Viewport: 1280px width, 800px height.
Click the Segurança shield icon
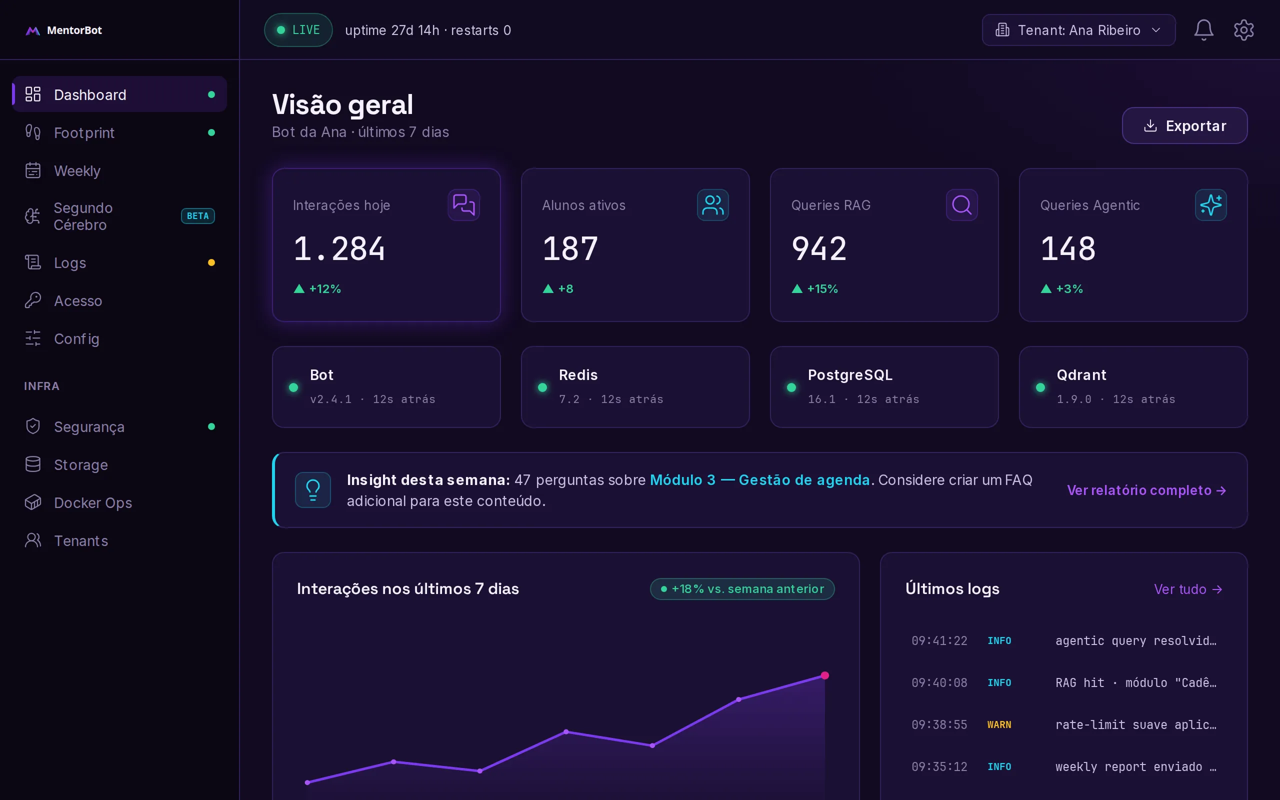click(33, 426)
